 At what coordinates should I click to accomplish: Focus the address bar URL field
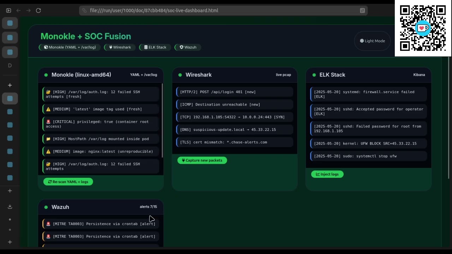click(x=223, y=11)
